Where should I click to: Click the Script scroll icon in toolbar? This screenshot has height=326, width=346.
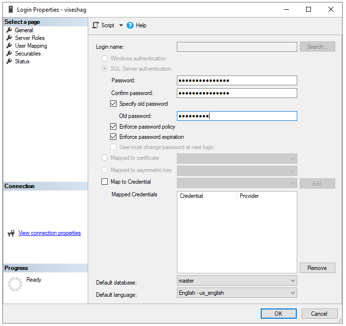coord(96,25)
